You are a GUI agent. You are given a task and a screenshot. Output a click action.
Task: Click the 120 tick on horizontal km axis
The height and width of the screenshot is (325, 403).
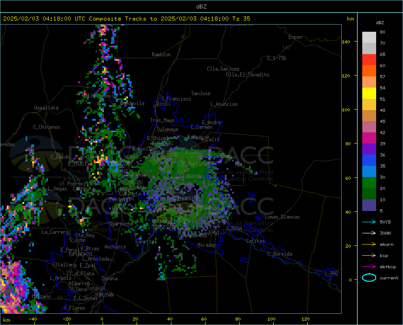click(x=305, y=319)
